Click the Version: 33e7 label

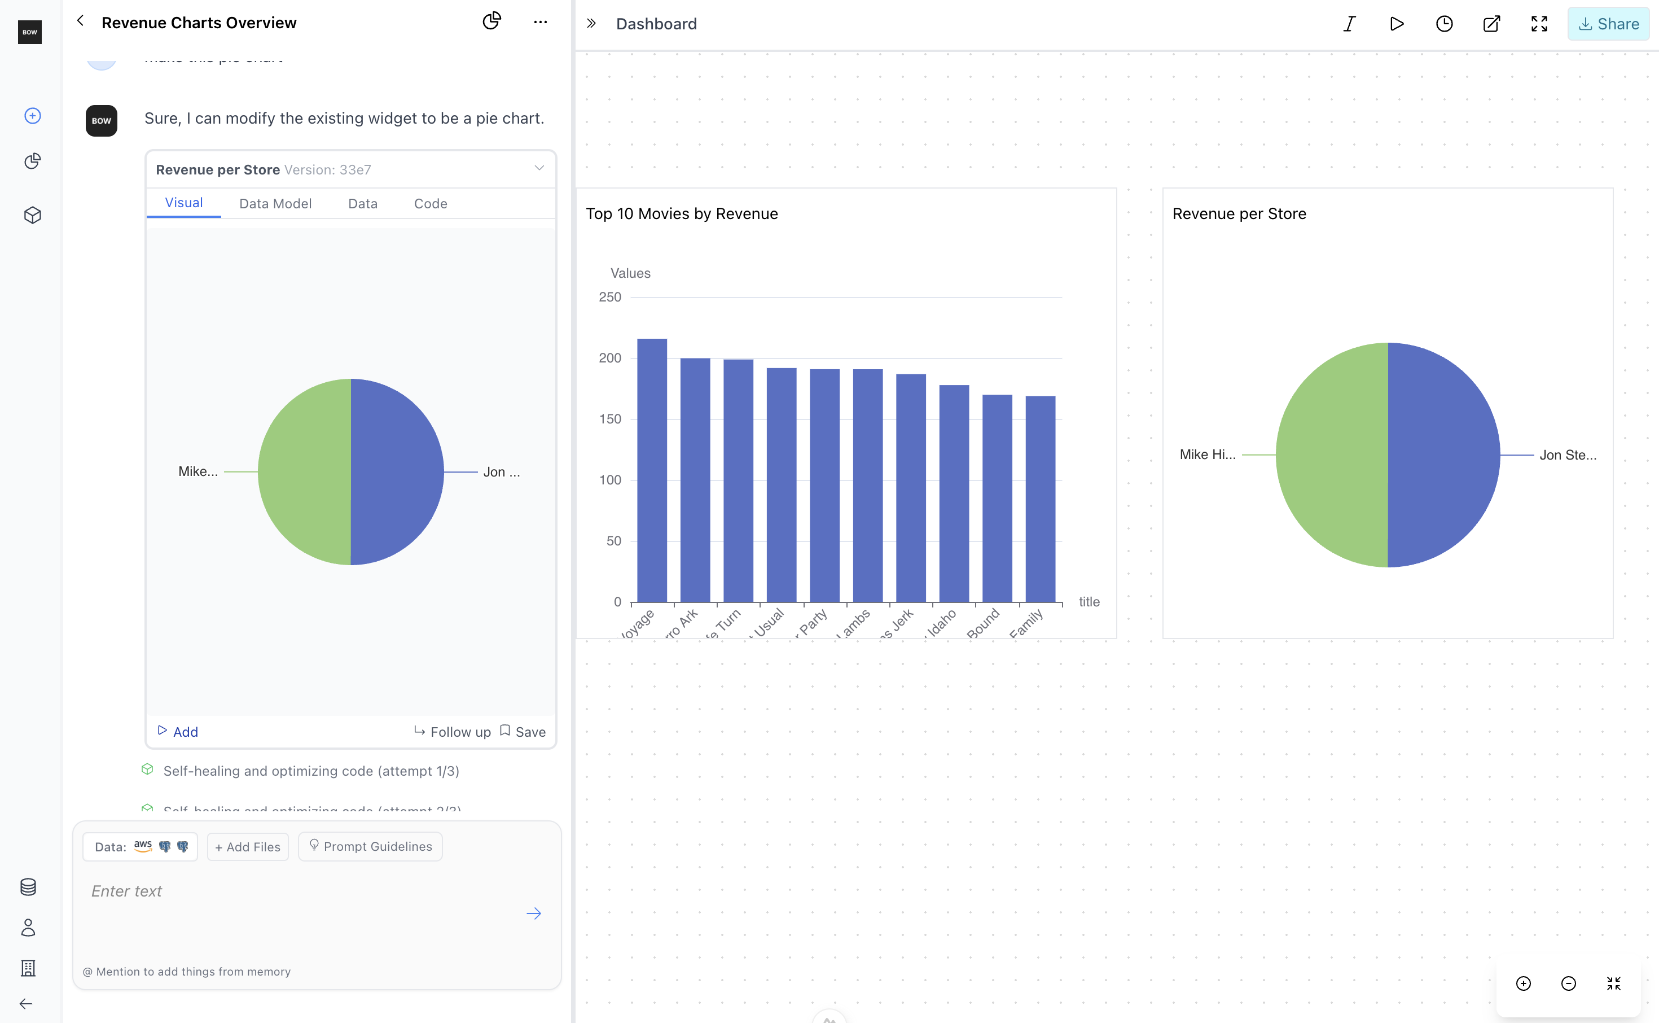[x=327, y=169]
